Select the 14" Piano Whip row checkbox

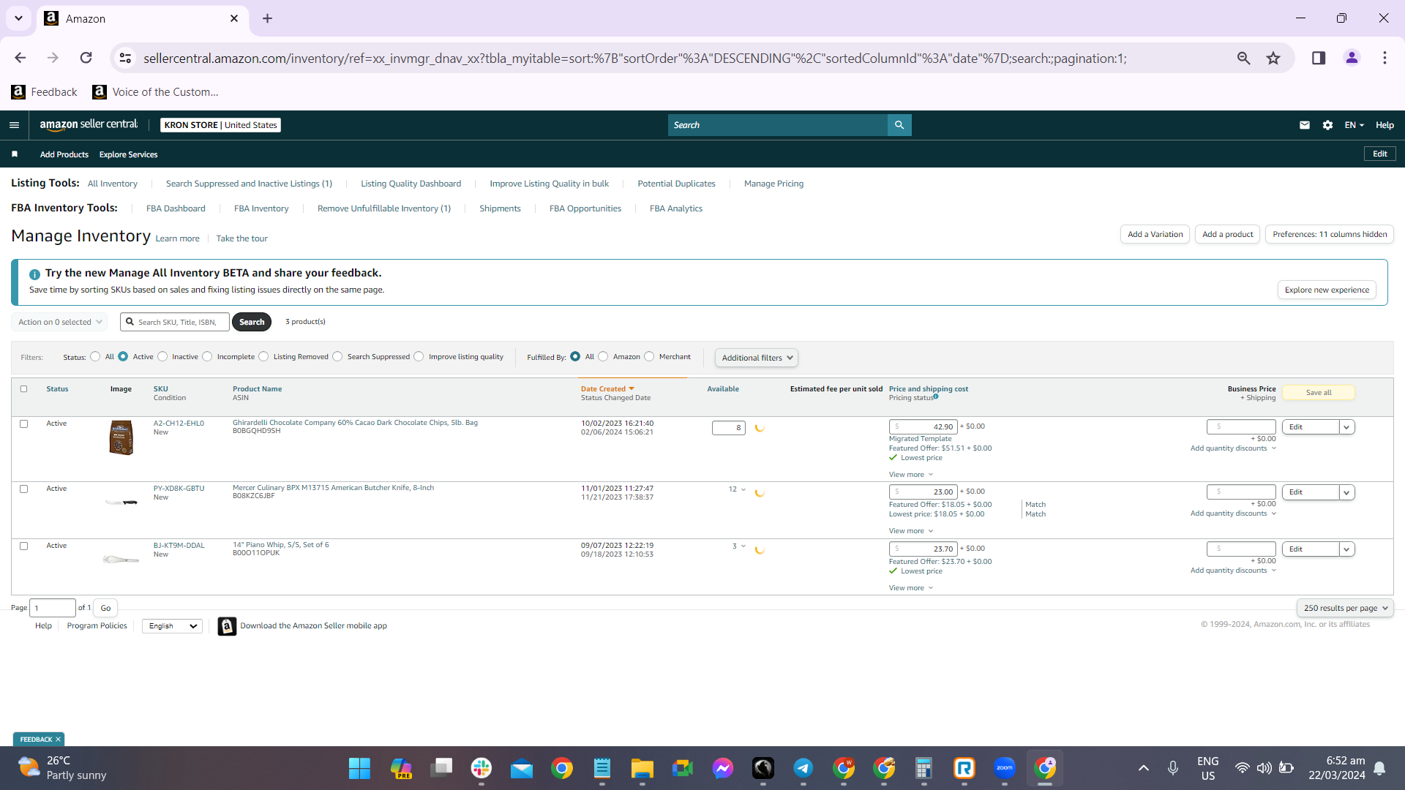click(23, 546)
